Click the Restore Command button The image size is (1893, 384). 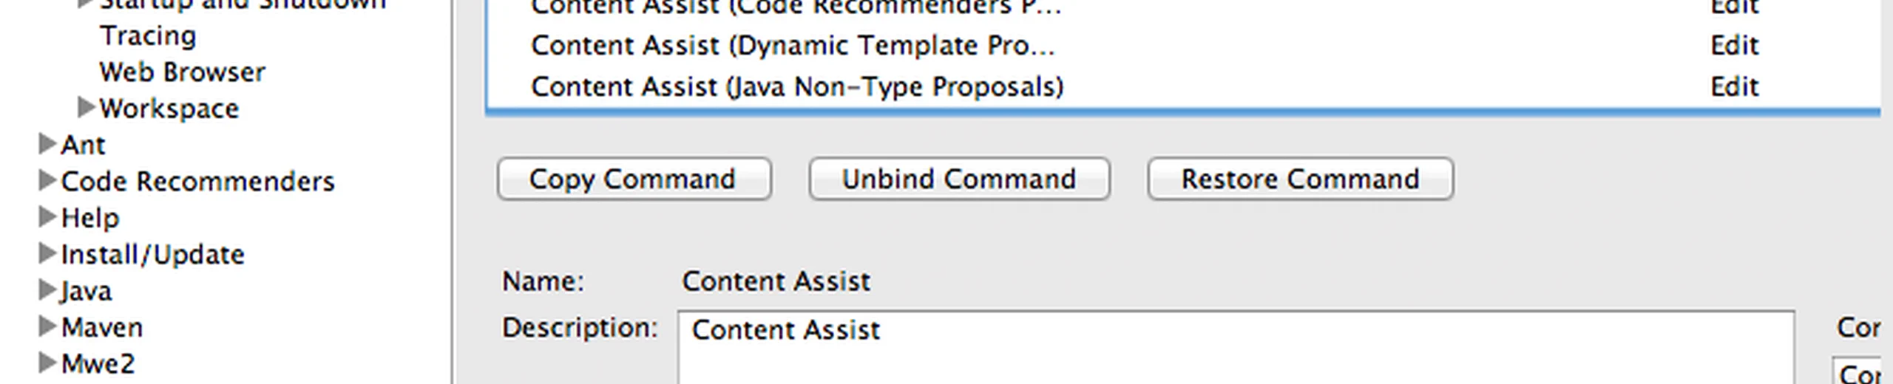tap(1300, 179)
